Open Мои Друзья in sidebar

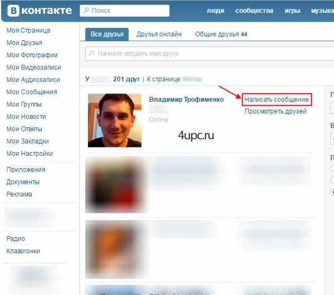24,43
